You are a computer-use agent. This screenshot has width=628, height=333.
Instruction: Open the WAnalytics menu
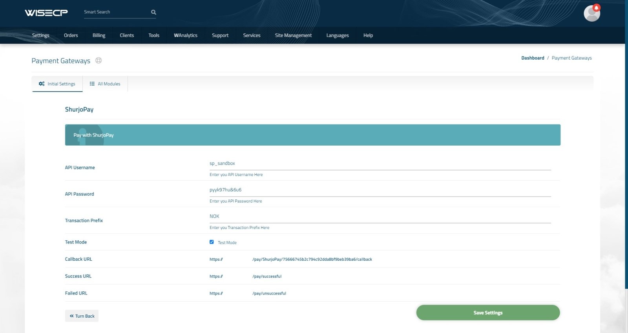pyautogui.click(x=186, y=35)
